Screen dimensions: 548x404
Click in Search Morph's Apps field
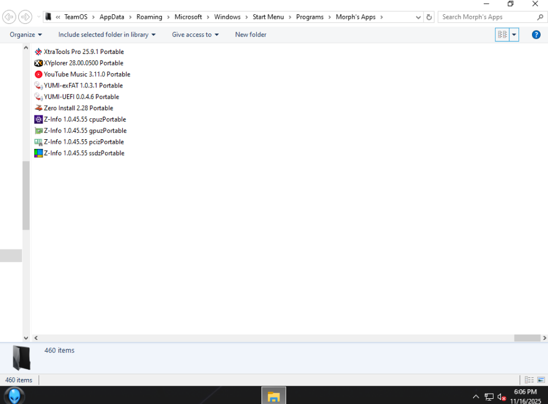[x=488, y=17]
